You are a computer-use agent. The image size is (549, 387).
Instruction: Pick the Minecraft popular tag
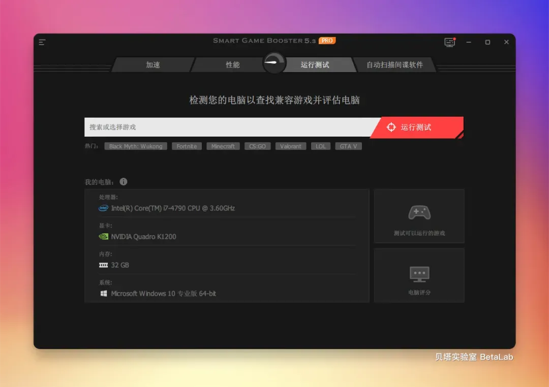(223, 146)
